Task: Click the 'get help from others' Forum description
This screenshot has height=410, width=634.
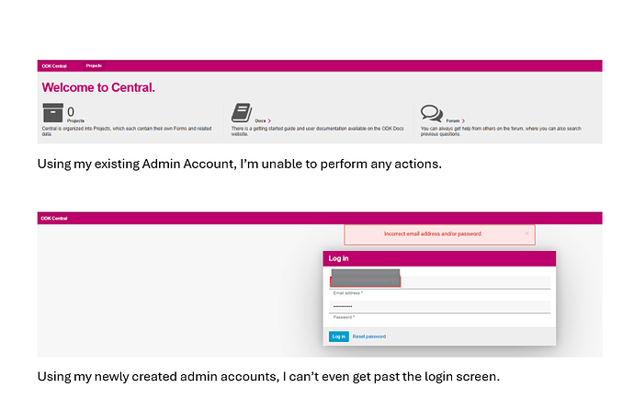Action: [x=501, y=131]
